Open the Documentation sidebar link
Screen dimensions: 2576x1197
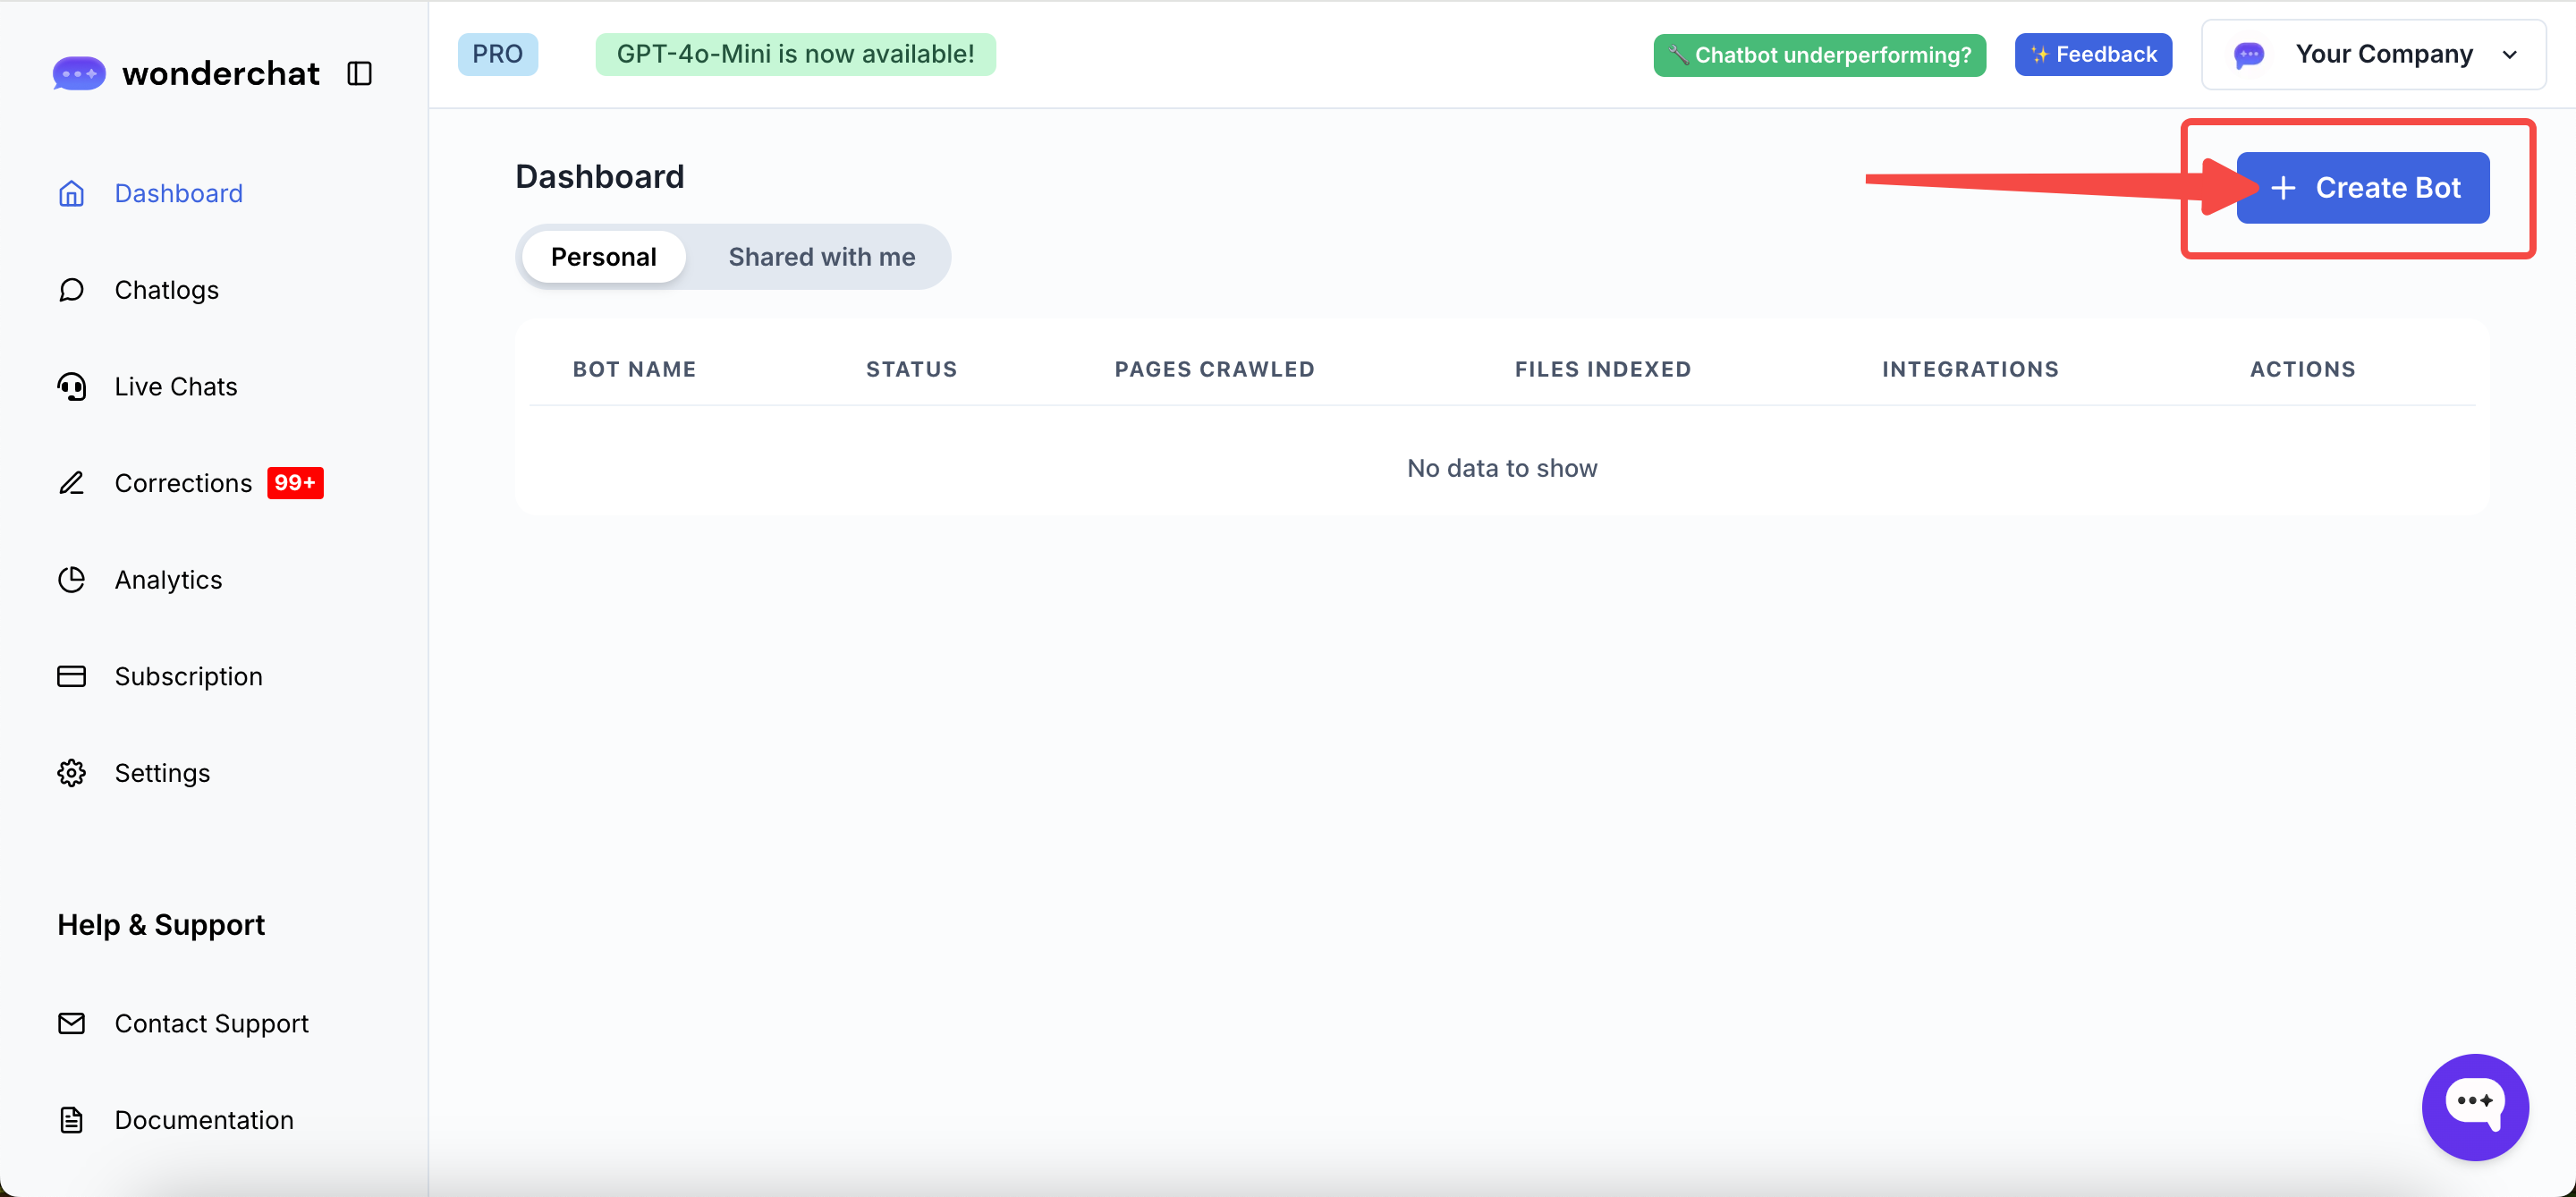pyautogui.click(x=203, y=1120)
